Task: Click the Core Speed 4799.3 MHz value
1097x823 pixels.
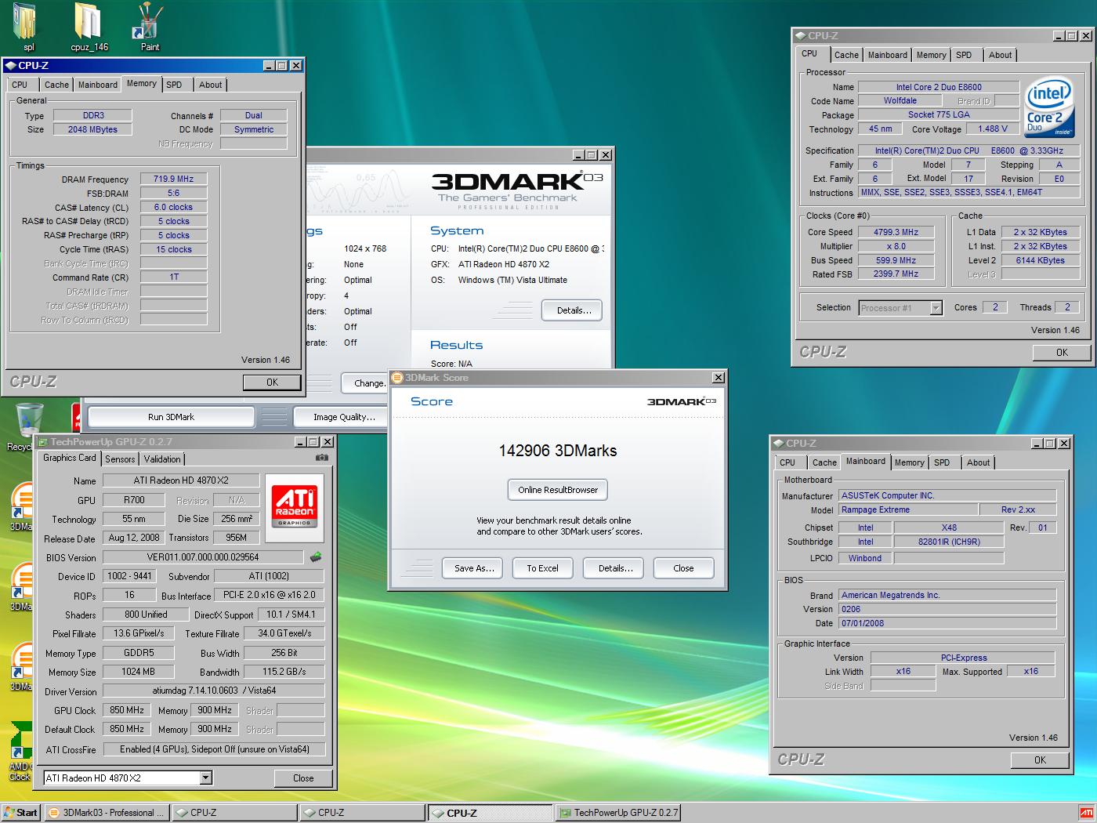Action: pyautogui.click(x=896, y=232)
